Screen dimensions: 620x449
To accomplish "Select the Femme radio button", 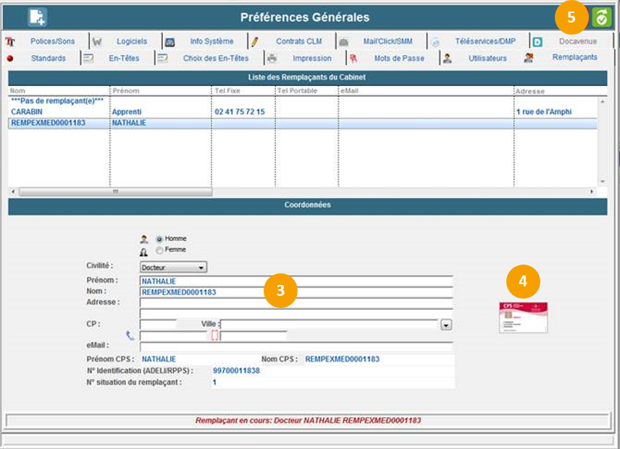I will coord(159,250).
